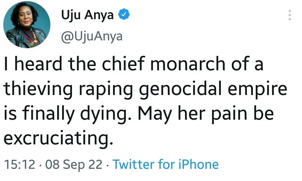
Task: Open the @UjuAnya handle link
Action: [x=91, y=36]
